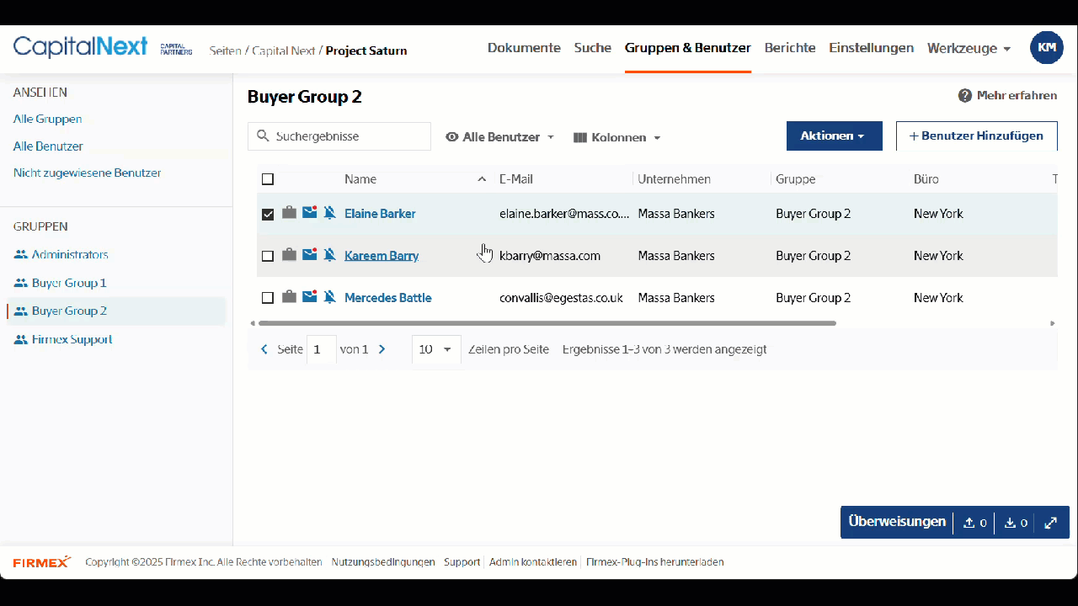Open the Elaine Barker user link
Viewport: 1078px width, 606px height.
tap(380, 214)
